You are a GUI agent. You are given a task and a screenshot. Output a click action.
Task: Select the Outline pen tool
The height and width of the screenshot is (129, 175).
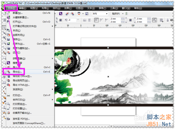4,107
